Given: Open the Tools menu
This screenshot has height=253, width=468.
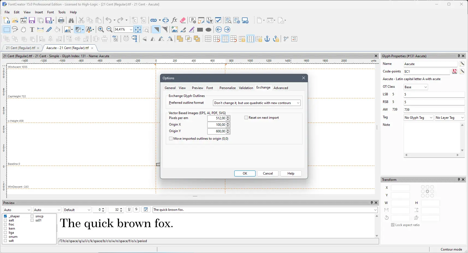Looking at the screenshot, I should pyautogui.click(x=62, y=12).
